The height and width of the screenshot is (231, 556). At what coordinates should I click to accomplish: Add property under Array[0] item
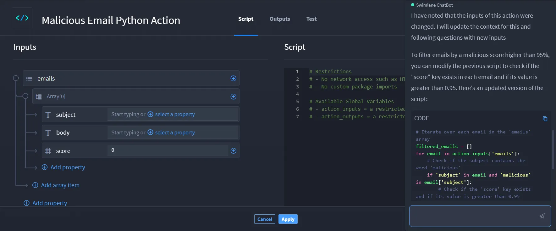pyautogui.click(x=63, y=167)
